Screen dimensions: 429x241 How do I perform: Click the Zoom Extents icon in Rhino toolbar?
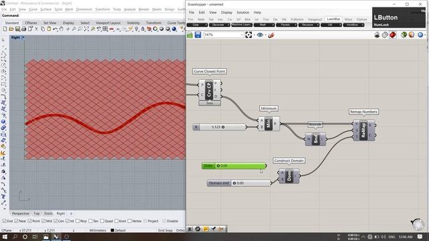click(86, 29)
